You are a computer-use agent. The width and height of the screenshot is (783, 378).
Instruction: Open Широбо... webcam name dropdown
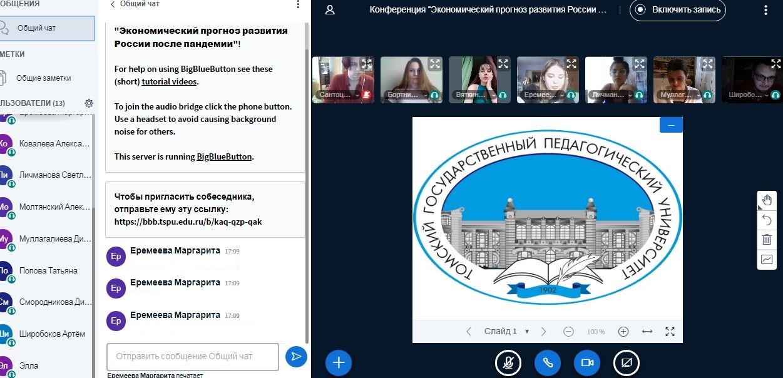coord(748,95)
